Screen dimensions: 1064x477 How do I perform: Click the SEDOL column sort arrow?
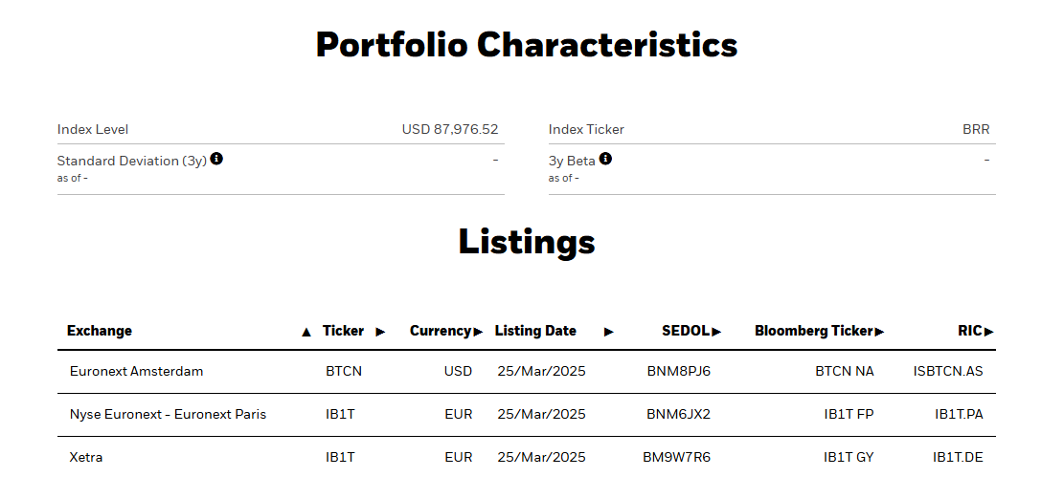click(x=716, y=332)
